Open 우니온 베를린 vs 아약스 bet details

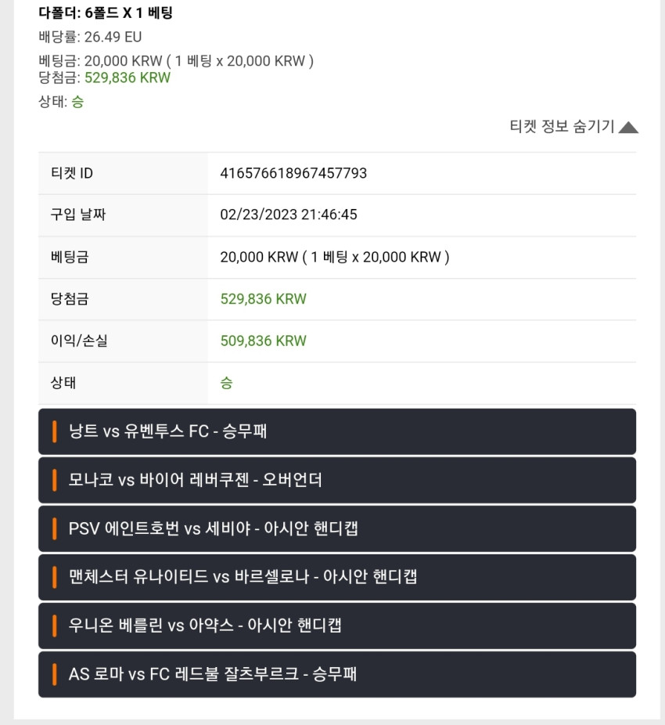tap(337, 626)
